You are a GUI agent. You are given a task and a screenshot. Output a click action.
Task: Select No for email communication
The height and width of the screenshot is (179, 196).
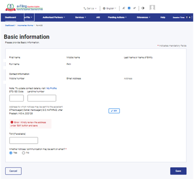[23, 153]
